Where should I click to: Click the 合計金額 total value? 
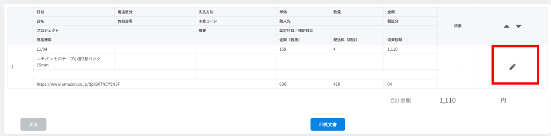(448, 101)
